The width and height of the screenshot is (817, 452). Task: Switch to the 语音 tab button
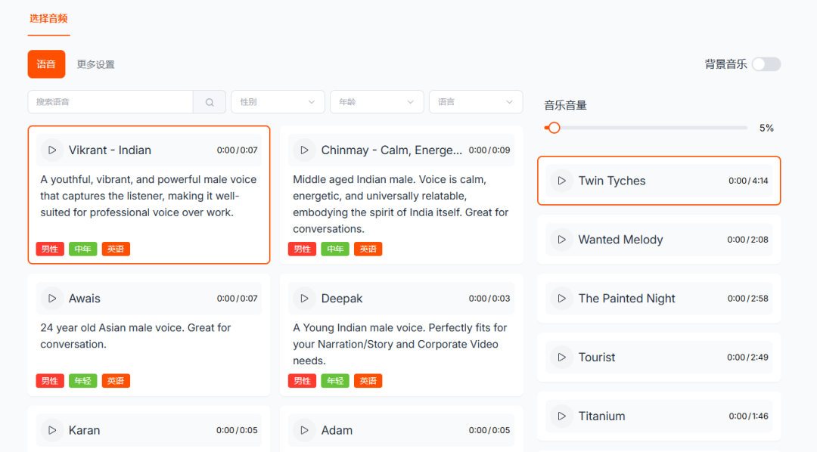[x=46, y=64]
